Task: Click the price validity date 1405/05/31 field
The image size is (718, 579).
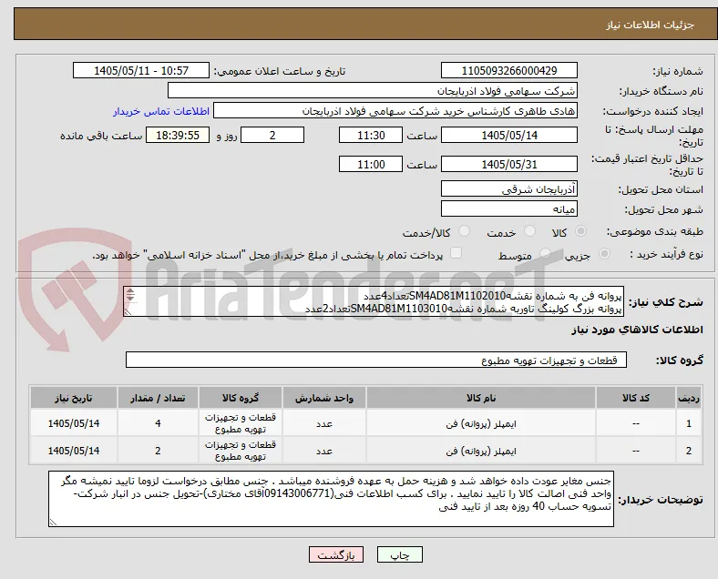Action: pos(509,164)
